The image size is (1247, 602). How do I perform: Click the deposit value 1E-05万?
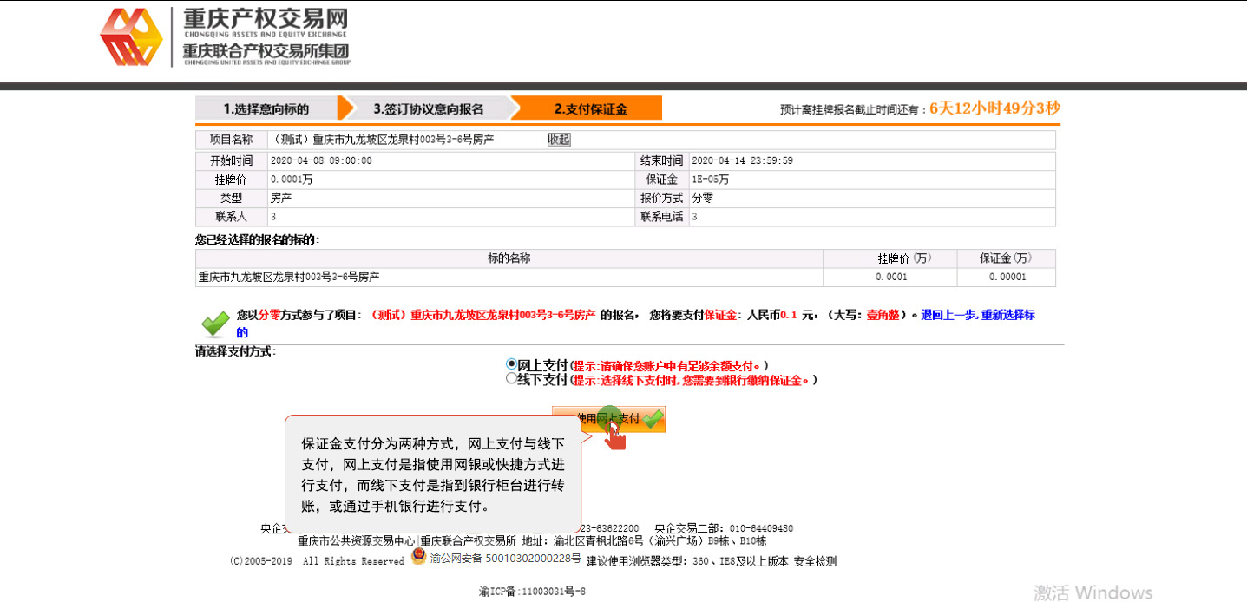click(711, 180)
